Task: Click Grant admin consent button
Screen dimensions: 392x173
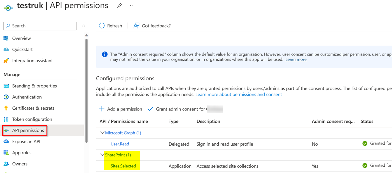Action: click(x=185, y=109)
